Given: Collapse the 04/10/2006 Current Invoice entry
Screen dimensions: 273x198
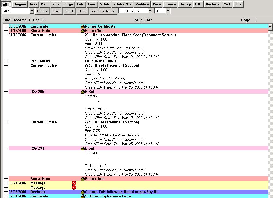Looking at the screenshot, I should coord(6,35).
